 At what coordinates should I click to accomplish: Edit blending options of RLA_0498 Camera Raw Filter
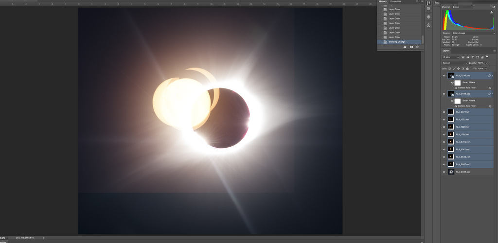point(490,106)
